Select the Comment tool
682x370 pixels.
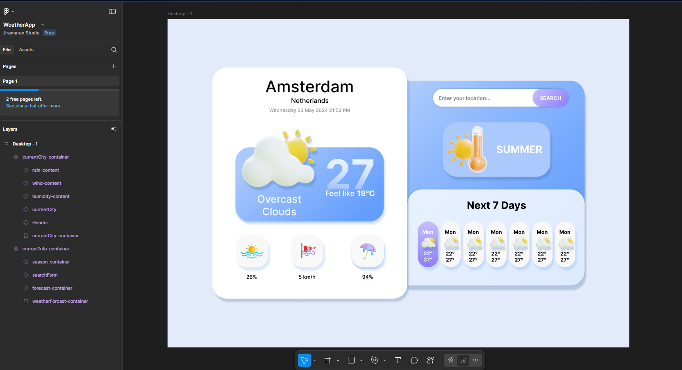tap(414, 360)
